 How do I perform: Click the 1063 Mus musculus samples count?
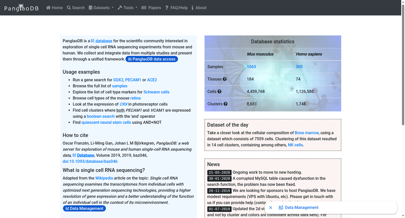coord(251,67)
